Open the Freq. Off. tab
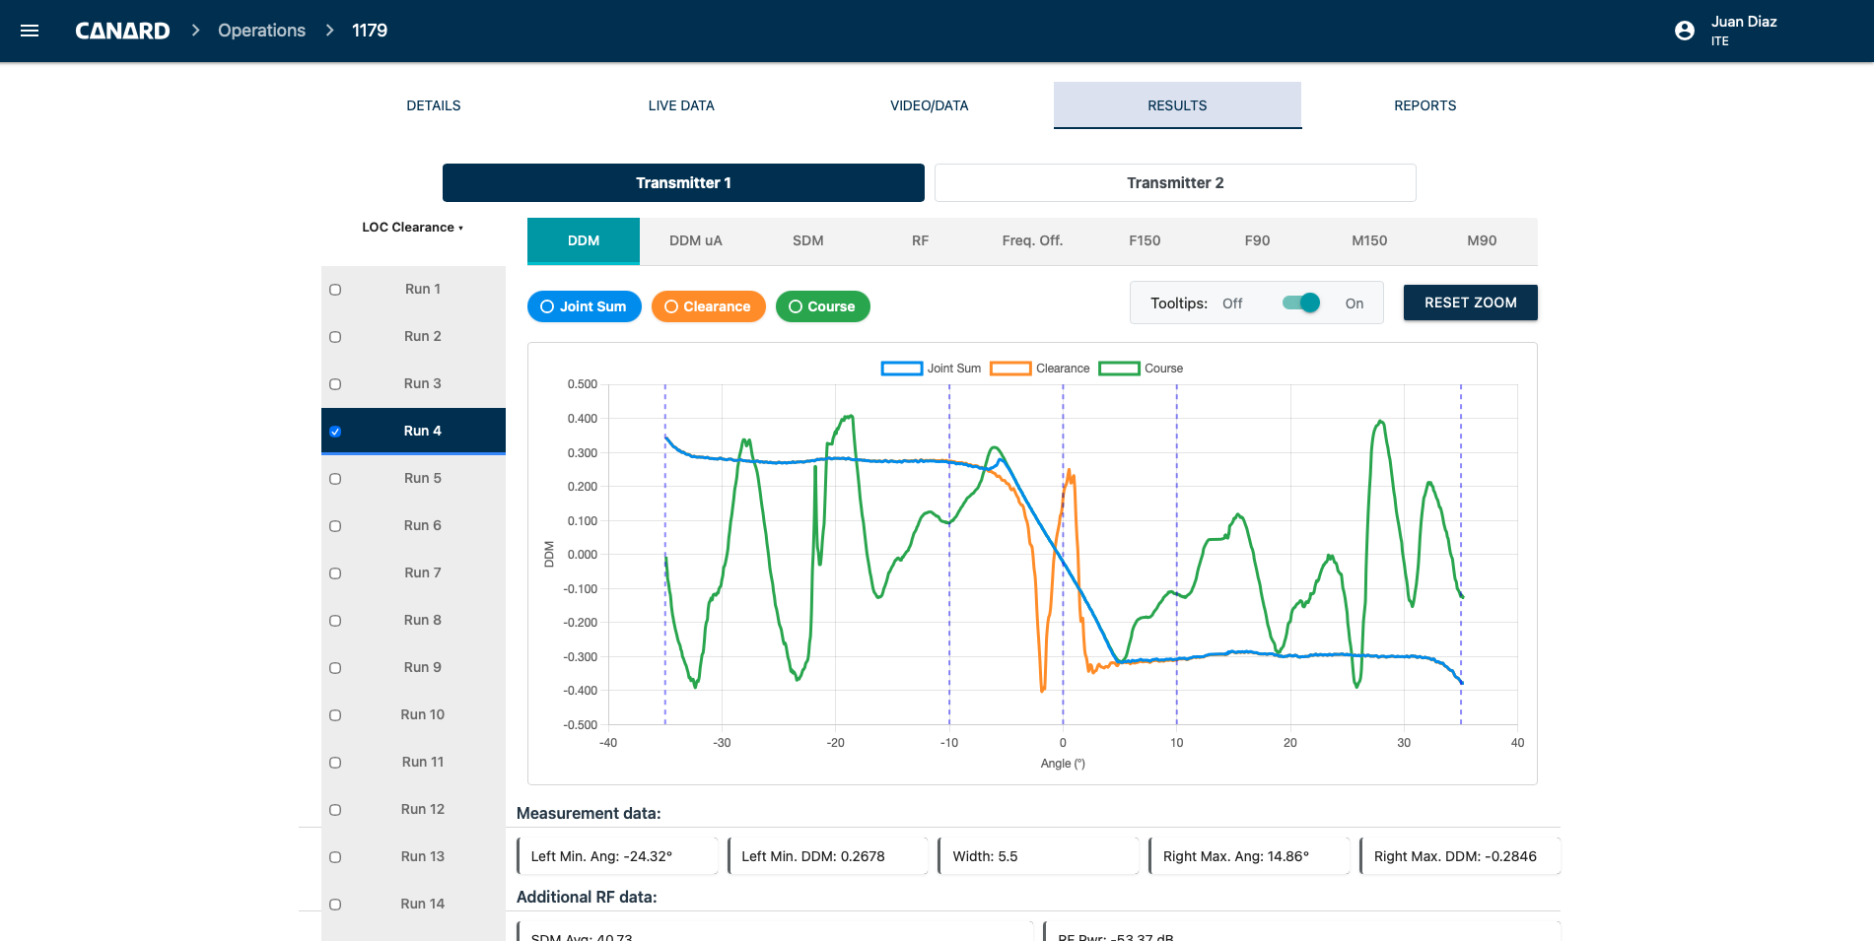 point(1032,240)
